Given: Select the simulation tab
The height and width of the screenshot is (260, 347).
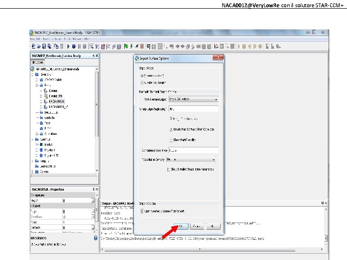Looking at the screenshot, I should pyautogui.click(x=38, y=63).
